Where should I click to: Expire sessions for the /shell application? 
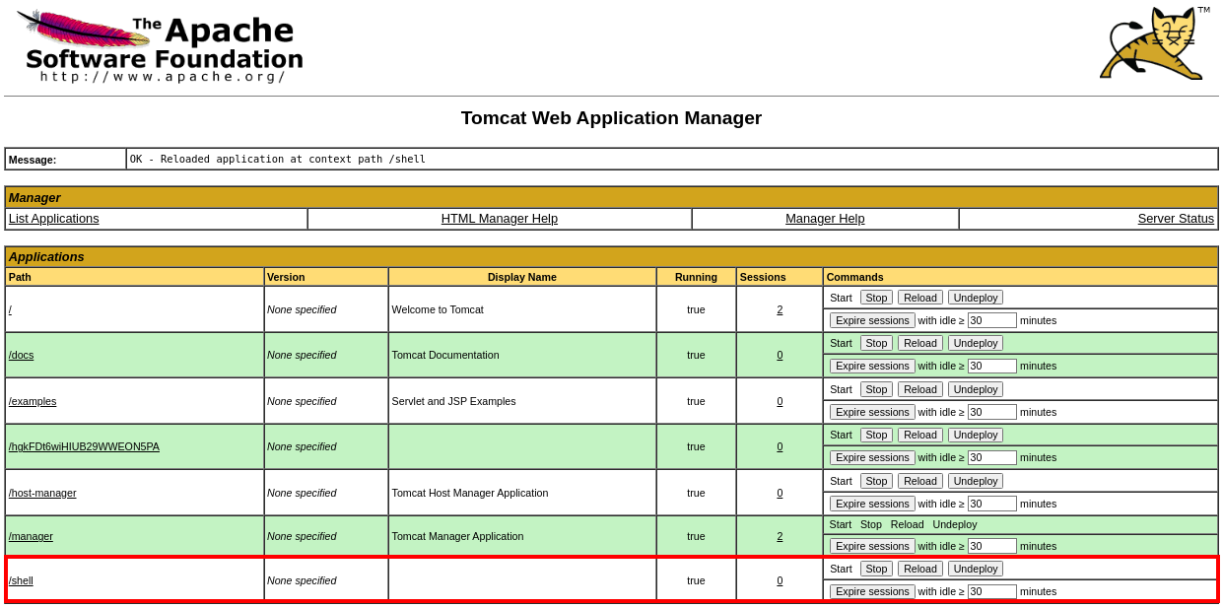point(872,591)
